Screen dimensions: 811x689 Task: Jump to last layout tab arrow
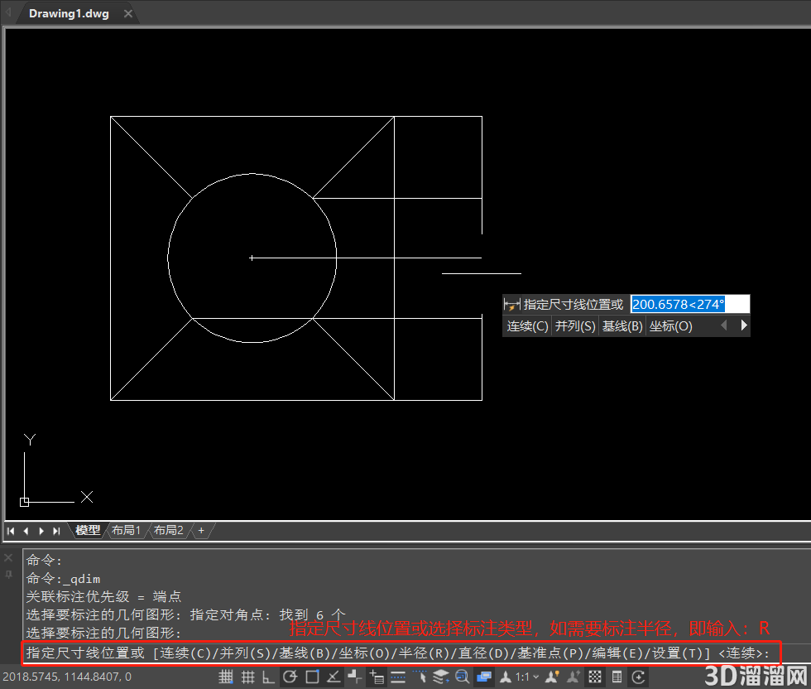56,531
